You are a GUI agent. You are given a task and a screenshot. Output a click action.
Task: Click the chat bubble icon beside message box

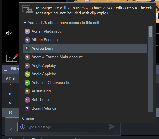(x=11, y=127)
